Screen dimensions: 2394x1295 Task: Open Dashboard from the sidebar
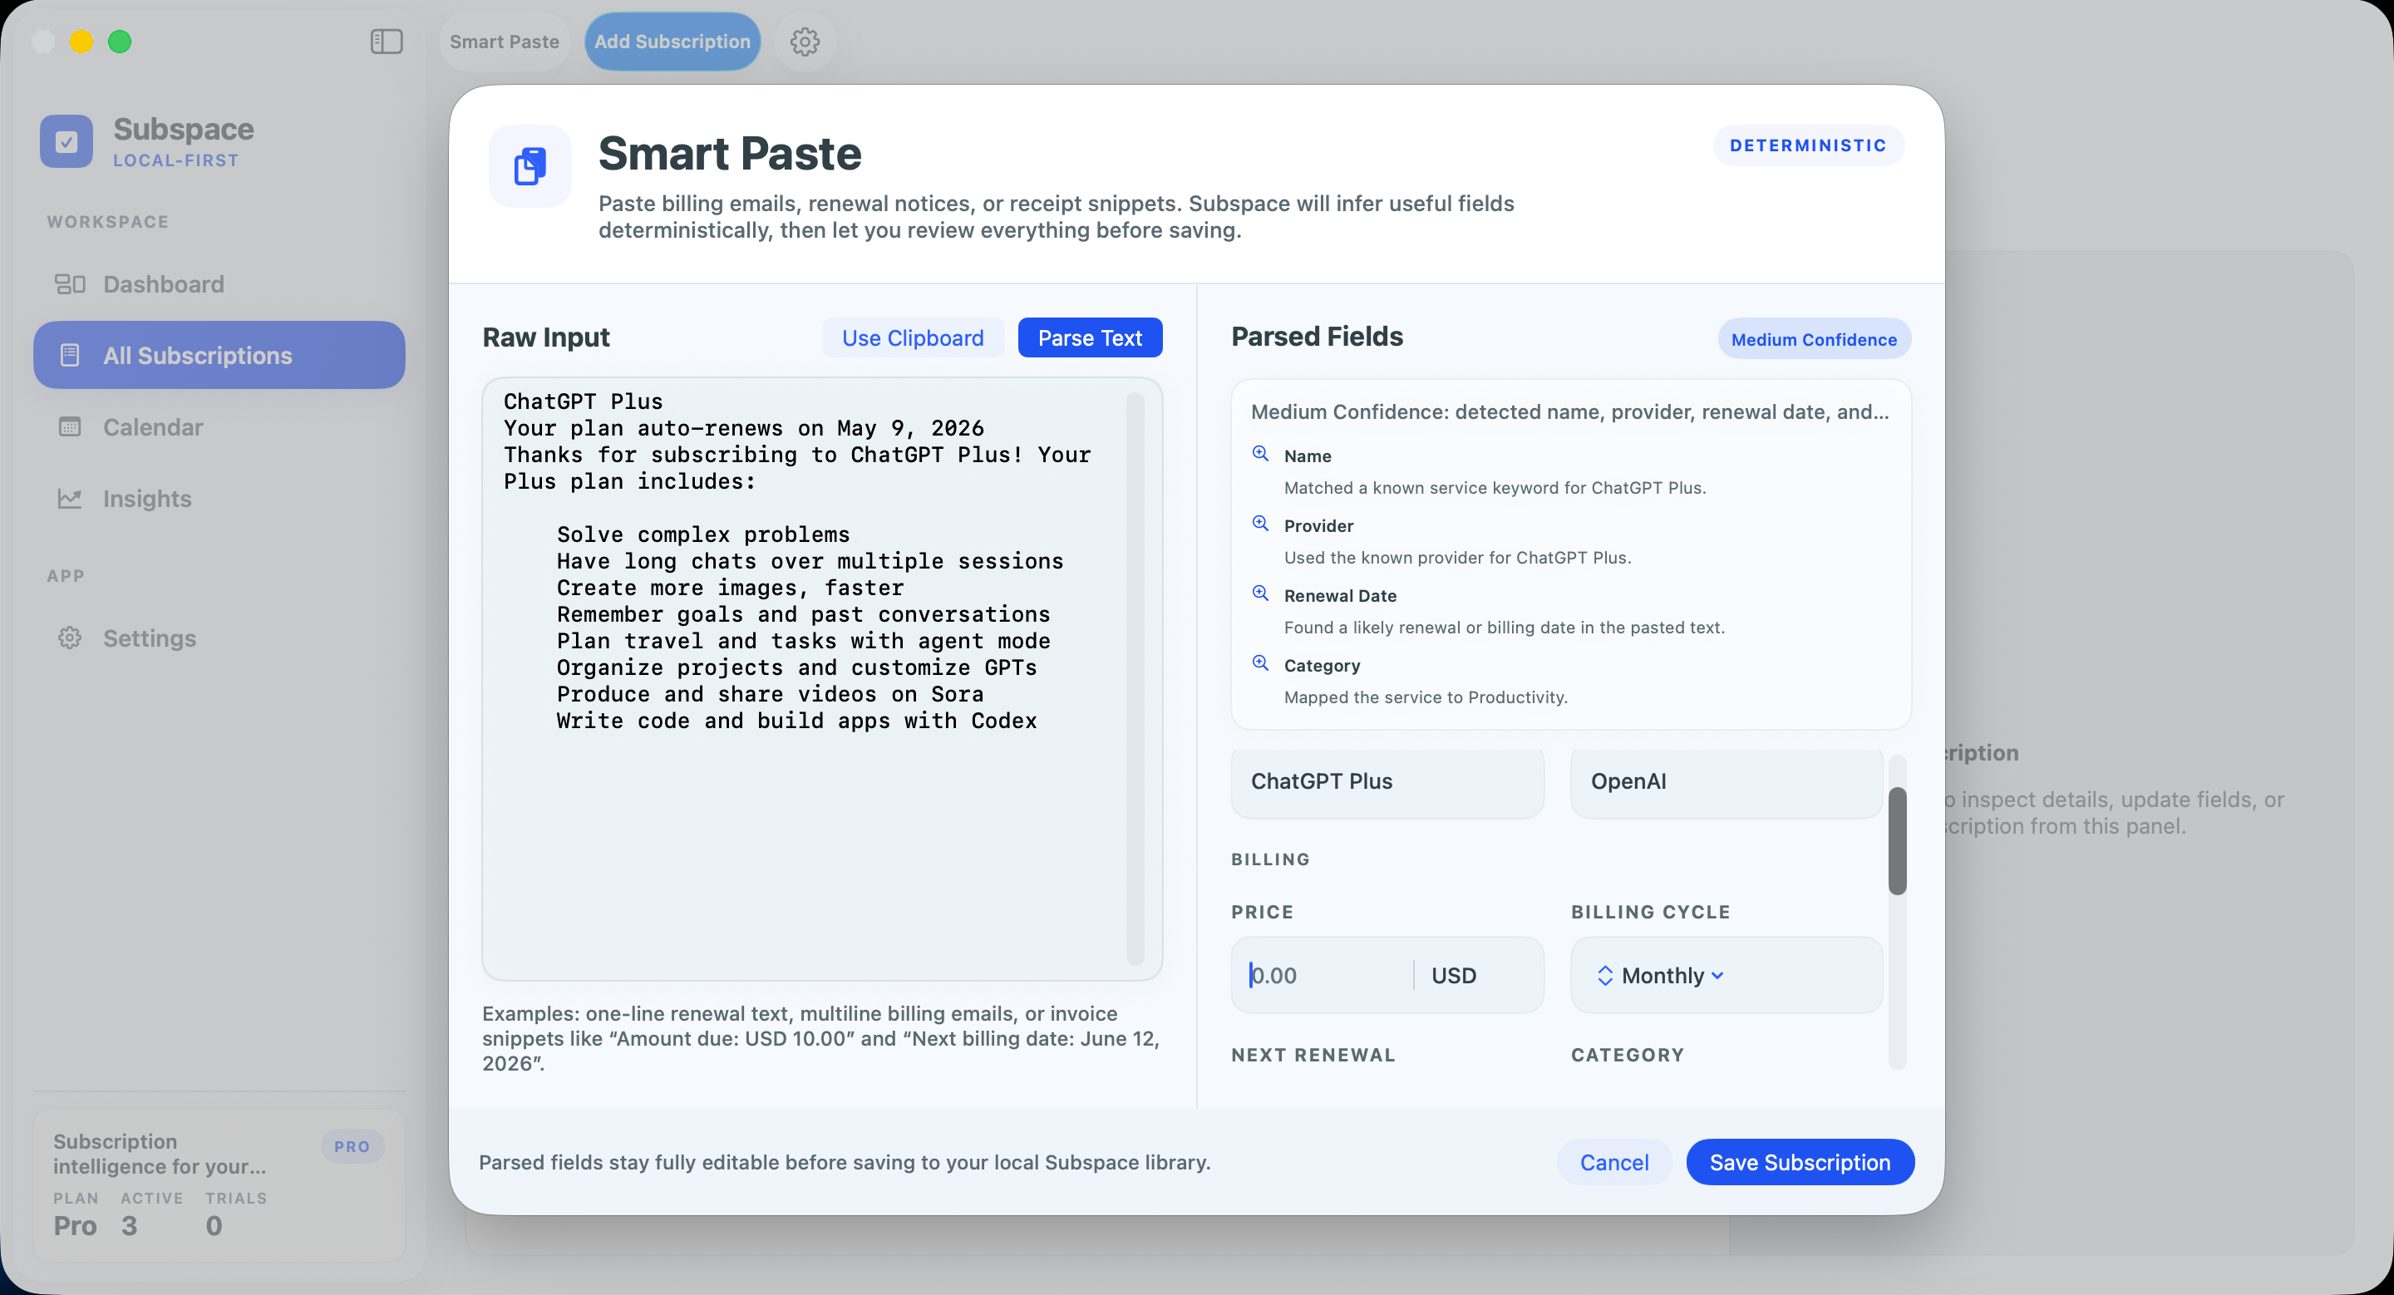(x=163, y=283)
